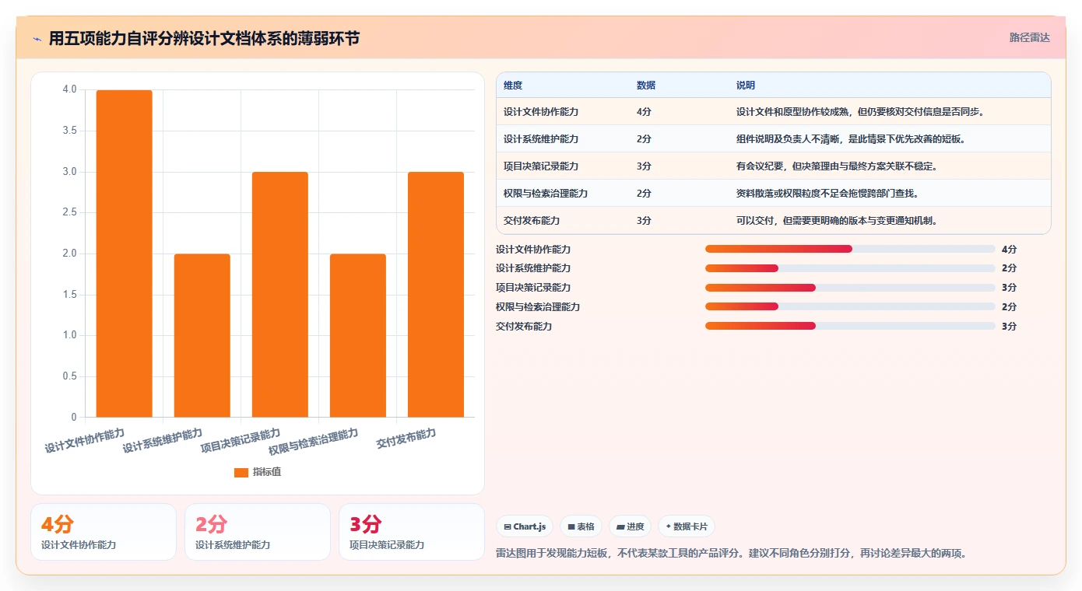Click description '可以交付，但需要更明确的版本…'

(x=838, y=221)
